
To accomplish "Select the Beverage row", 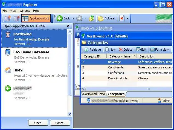I will (127, 62).
